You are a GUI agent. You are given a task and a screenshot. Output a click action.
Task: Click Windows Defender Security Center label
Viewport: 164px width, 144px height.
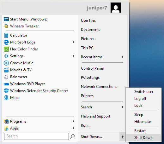pyautogui.click(x=39, y=91)
